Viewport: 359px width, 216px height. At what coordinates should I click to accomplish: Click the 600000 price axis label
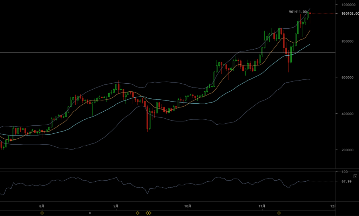[347, 77]
